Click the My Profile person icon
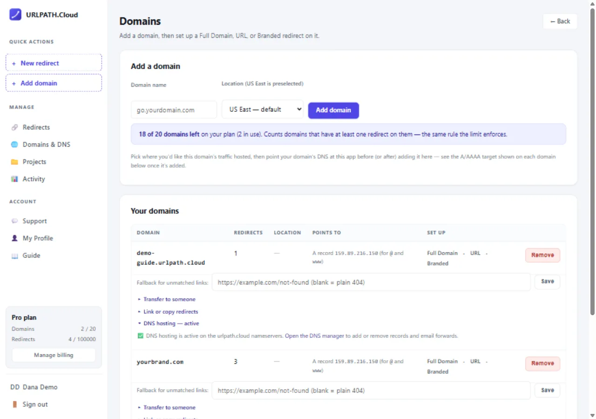Screen dimensions: 596x419 14,238
